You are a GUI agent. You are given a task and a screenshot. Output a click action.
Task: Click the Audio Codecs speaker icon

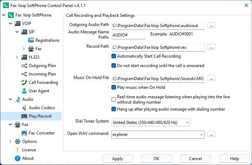[x=24, y=108]
